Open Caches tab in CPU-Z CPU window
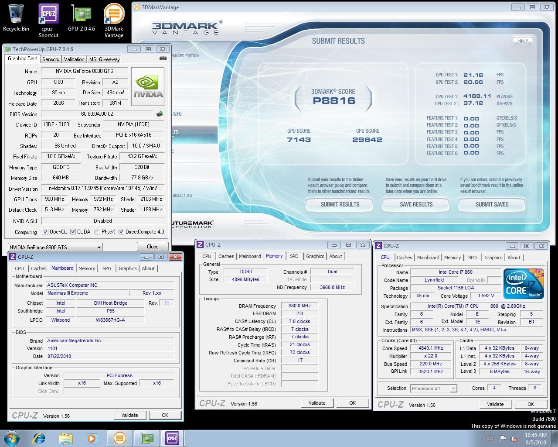 404,258
